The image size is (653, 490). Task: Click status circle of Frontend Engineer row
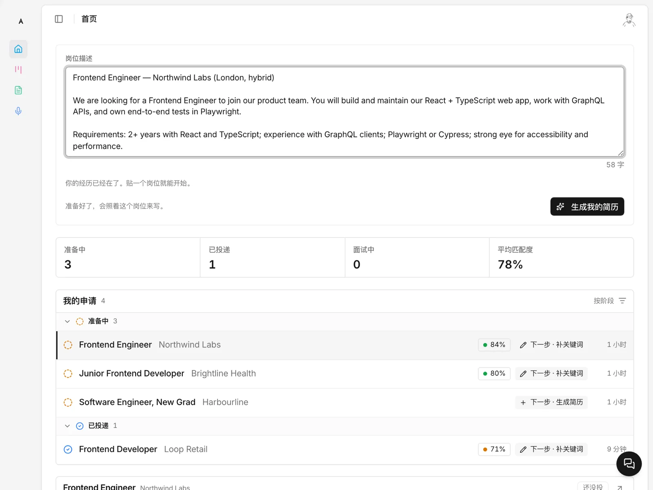pyautogui.click(x=68, y=345)
